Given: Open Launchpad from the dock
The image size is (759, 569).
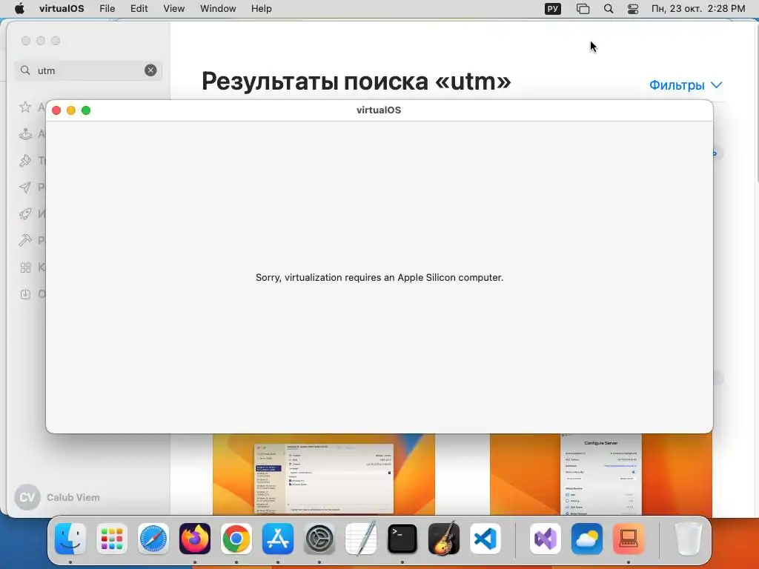Looking at the screenshot, I should point(112,539).
